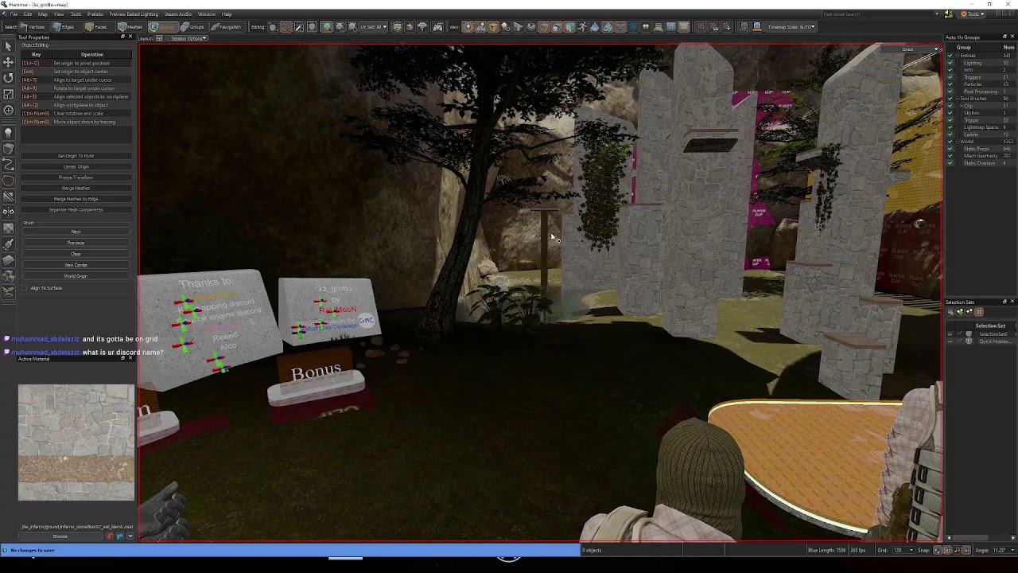Open the Prefabs menu

click(x=95, y=14)
